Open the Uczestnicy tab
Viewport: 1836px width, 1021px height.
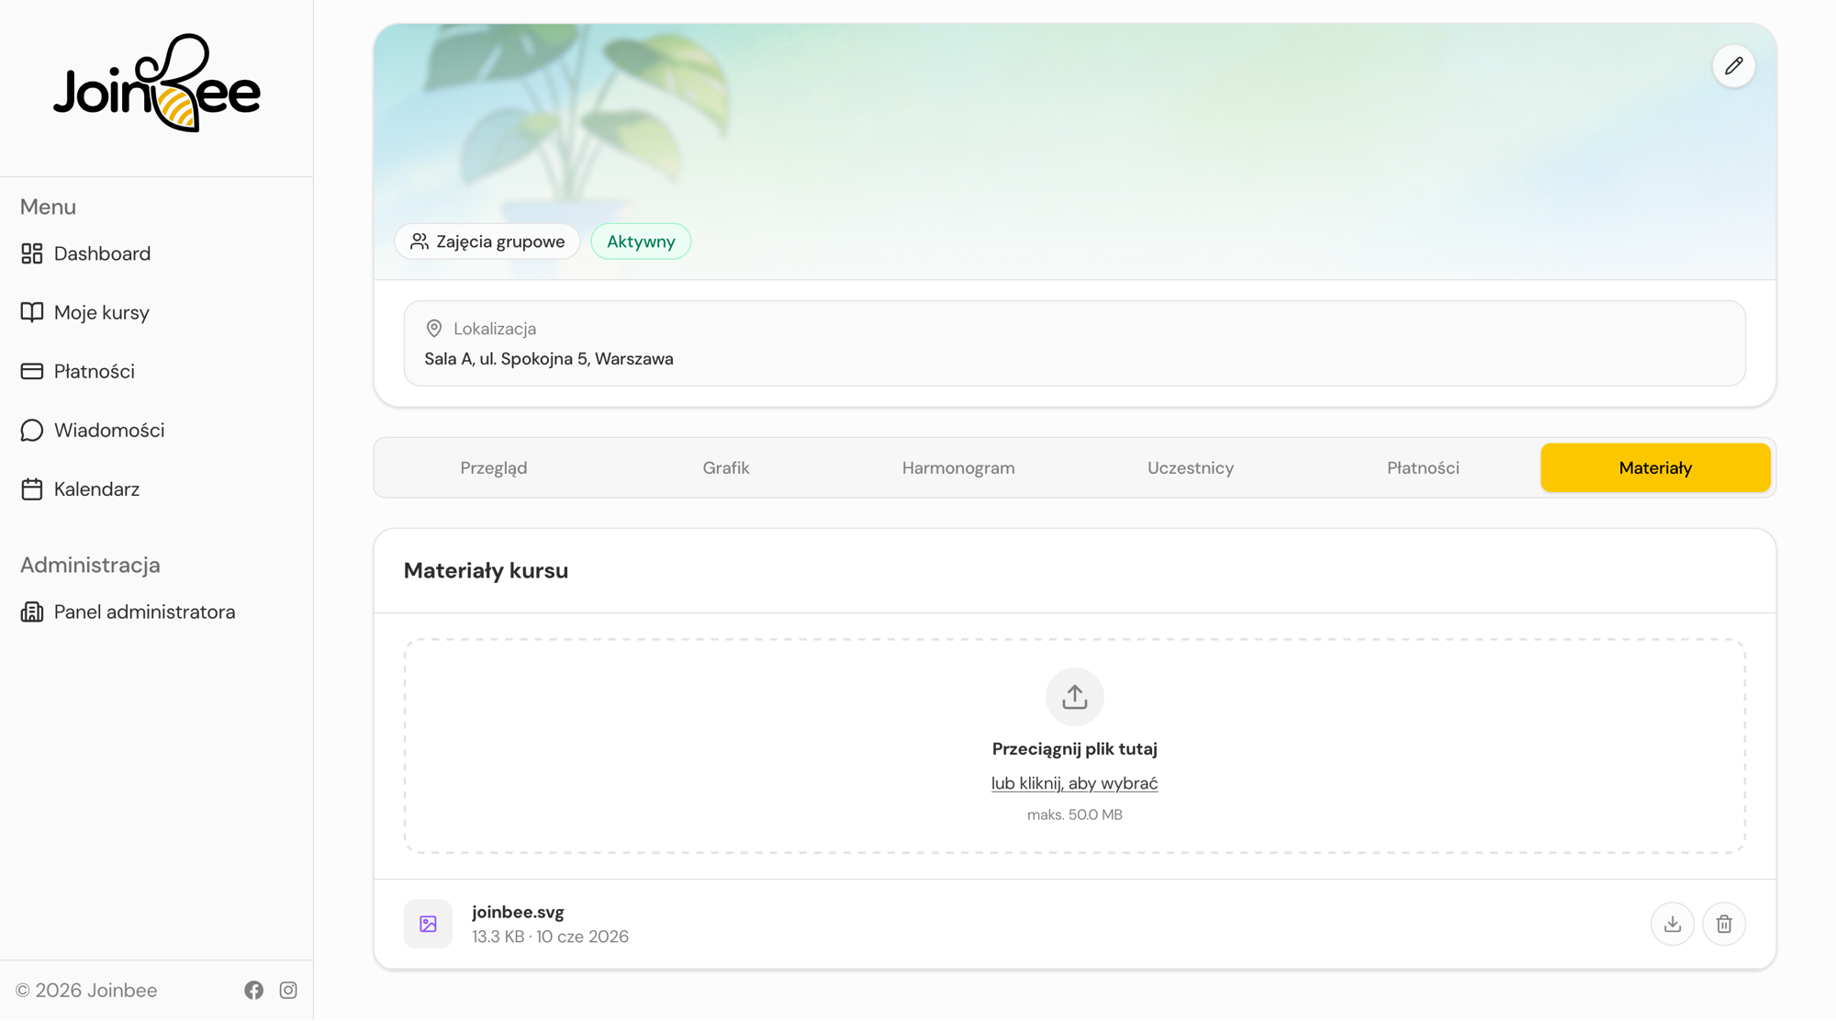coord(1191,467)
